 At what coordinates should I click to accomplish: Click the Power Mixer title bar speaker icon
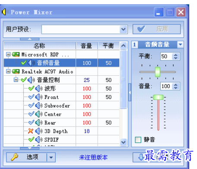pyautogui.click(x=5, y=12)
